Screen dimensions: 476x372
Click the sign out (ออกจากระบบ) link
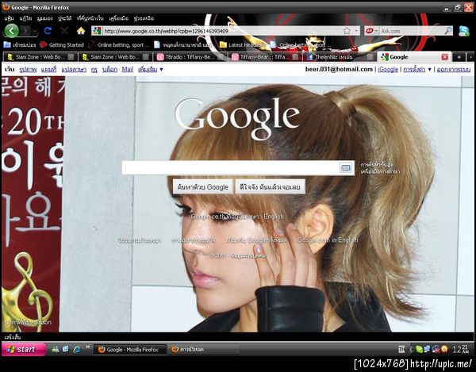(x=454, y=70)
